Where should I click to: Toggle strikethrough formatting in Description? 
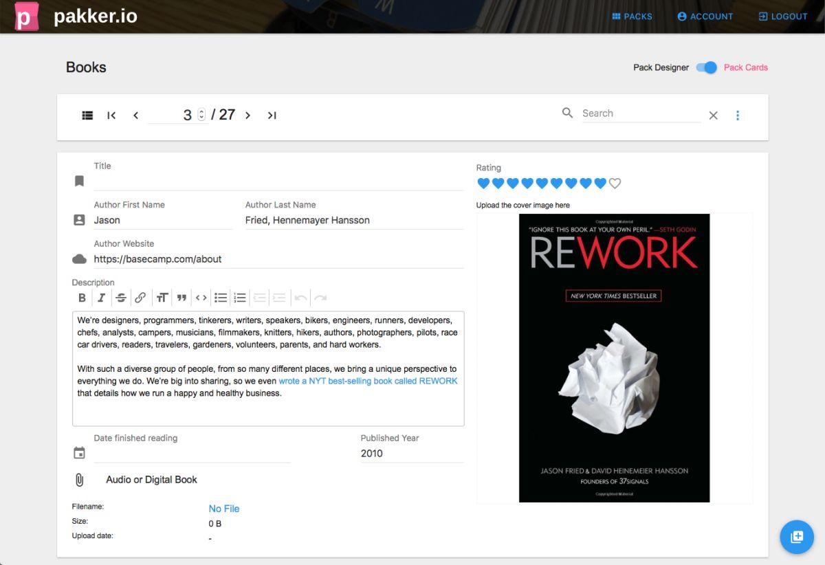tap(121, 298)
